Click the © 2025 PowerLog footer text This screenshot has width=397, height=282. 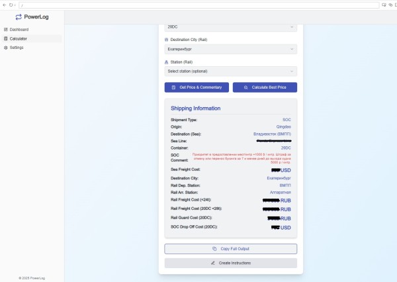[x=32, y=278]
